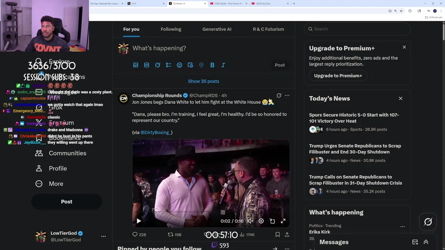
Task: Open Grok explain icon on ChampRDS post
Action: (279, 95)
